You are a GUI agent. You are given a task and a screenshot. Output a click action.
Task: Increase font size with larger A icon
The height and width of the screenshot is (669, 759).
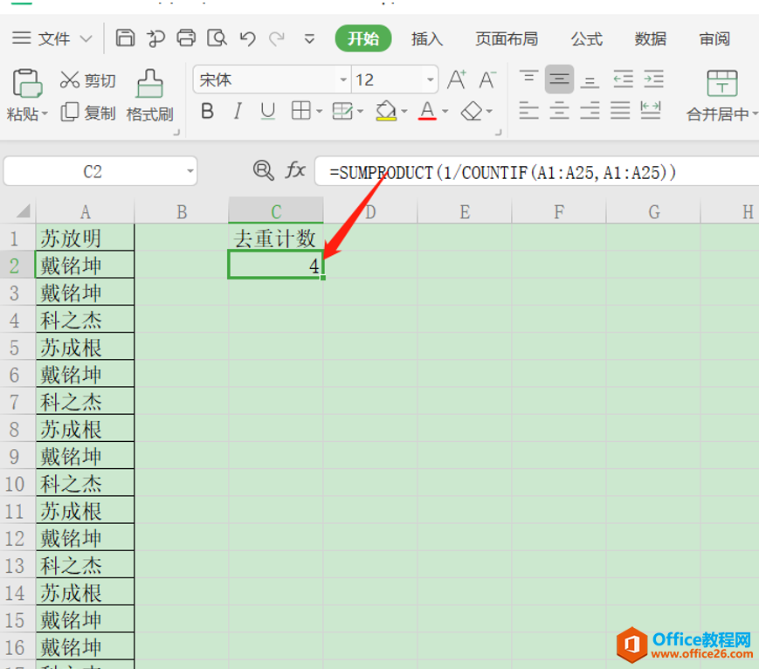coord(456,80)
